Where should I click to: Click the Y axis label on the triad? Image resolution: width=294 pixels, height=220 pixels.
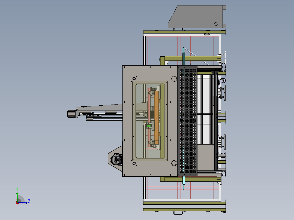pos(17,189)
